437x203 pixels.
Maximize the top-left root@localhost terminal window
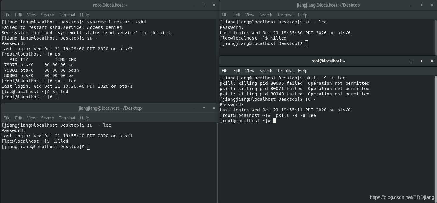coord(204,5)
